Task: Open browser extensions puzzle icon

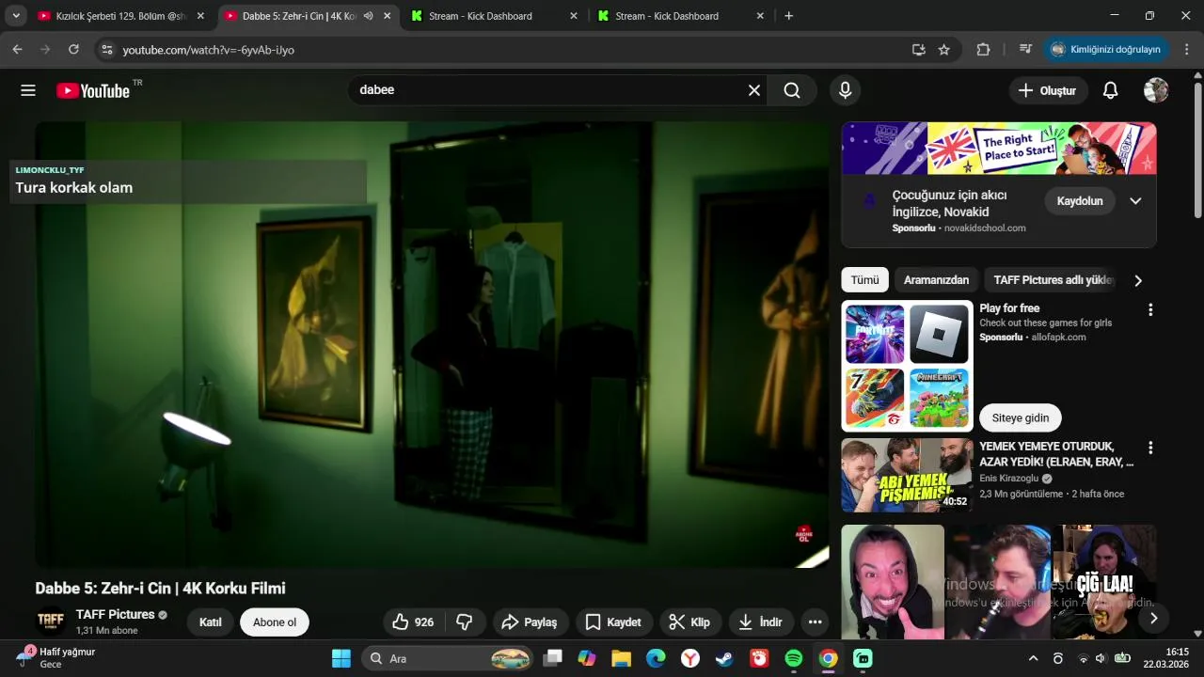Action: click(984, 49)
